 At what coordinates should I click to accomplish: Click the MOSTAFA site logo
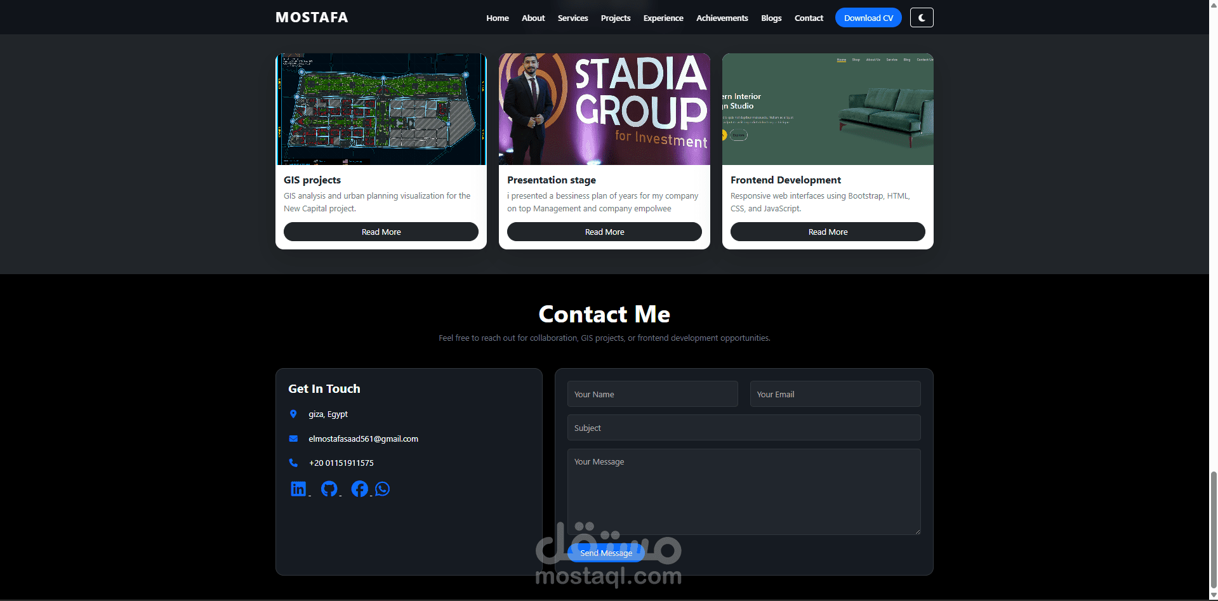(312, 17)
